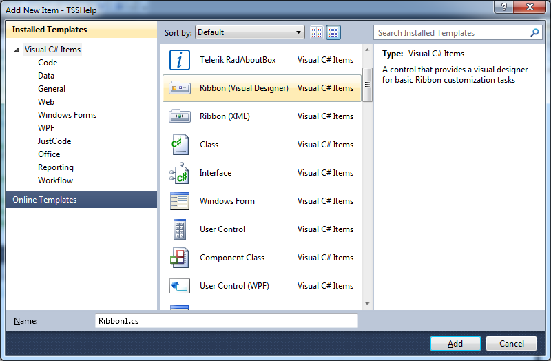Click the template list scroll up arrow
551x361 pixels.
click(x=367, y=50)
